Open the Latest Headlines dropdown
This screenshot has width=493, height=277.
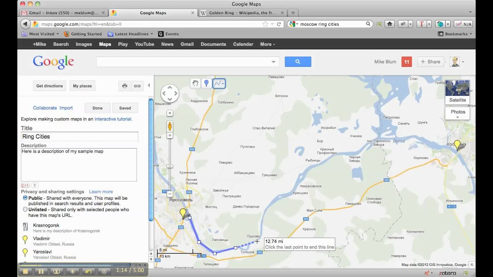[130, 34]
